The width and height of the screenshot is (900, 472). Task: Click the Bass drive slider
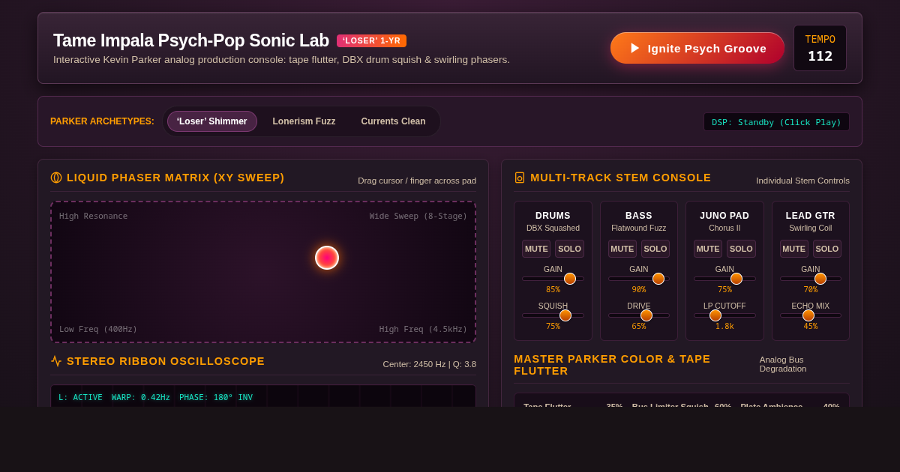pyautogui.click(x=639, y=315)
